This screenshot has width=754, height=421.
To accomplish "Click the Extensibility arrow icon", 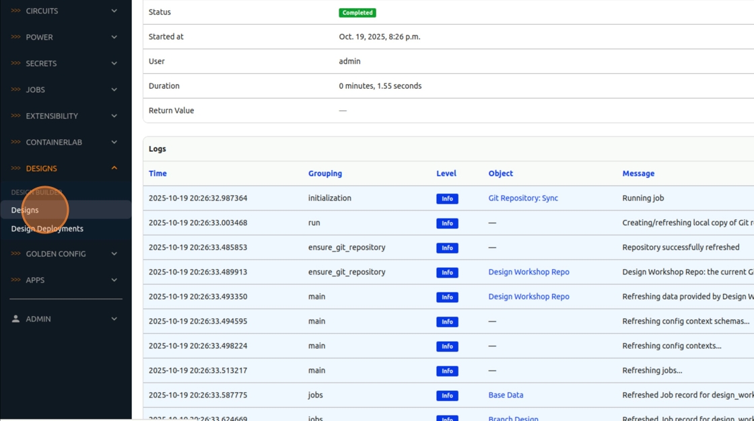I will tap(15, 116).
